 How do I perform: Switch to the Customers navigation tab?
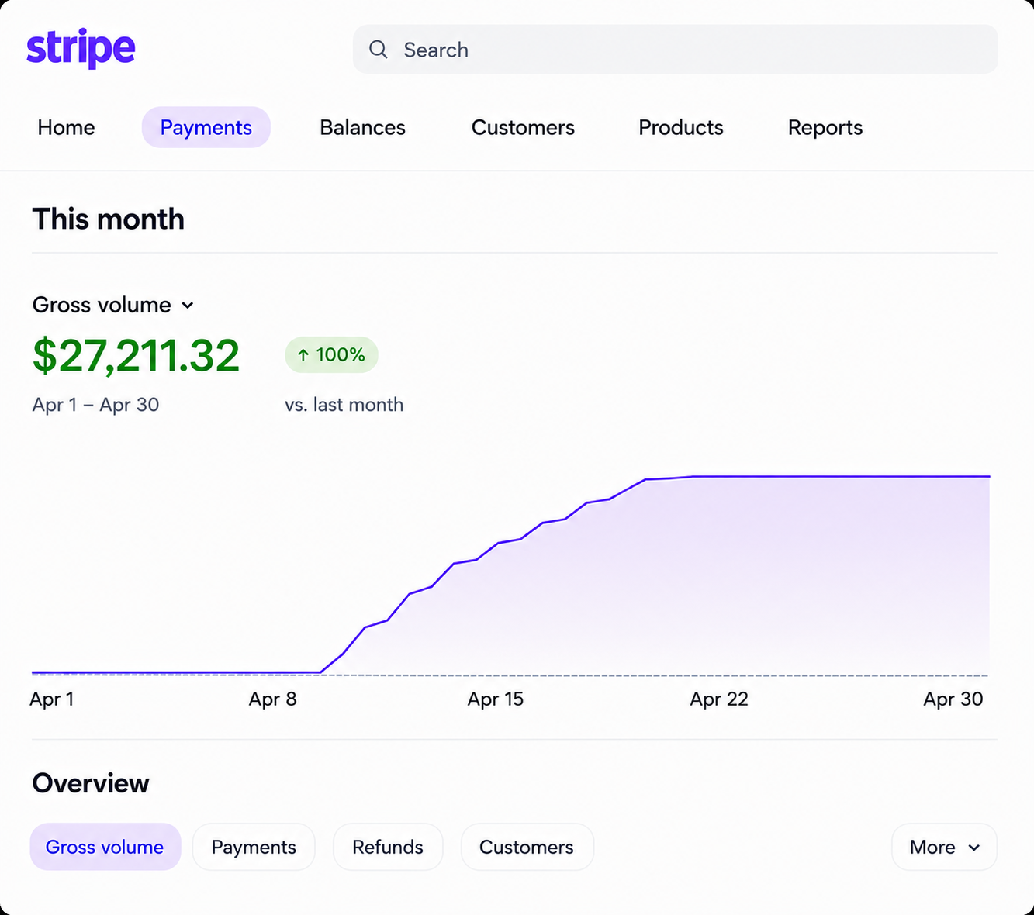click(523, 127)
